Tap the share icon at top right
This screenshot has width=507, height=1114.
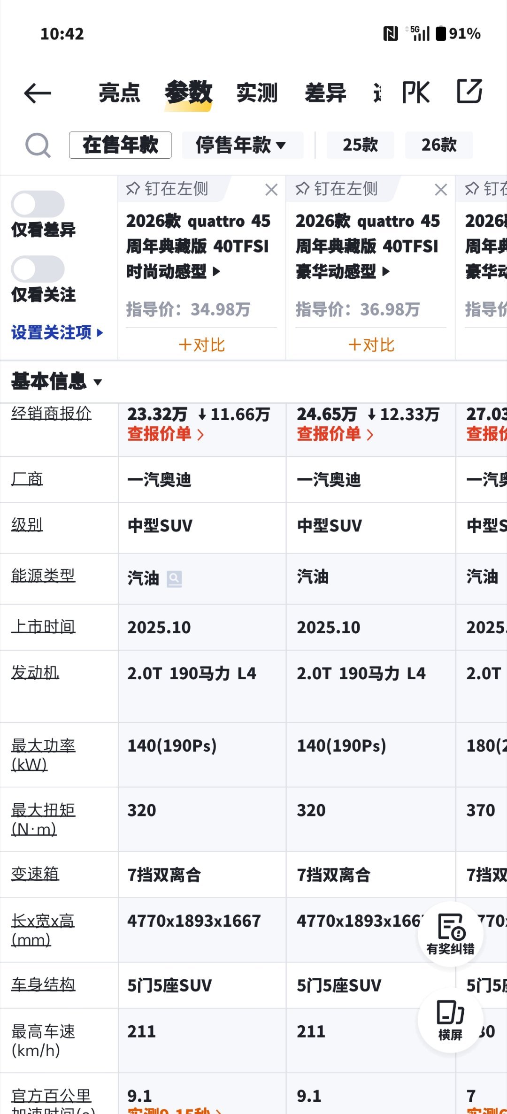470,91
